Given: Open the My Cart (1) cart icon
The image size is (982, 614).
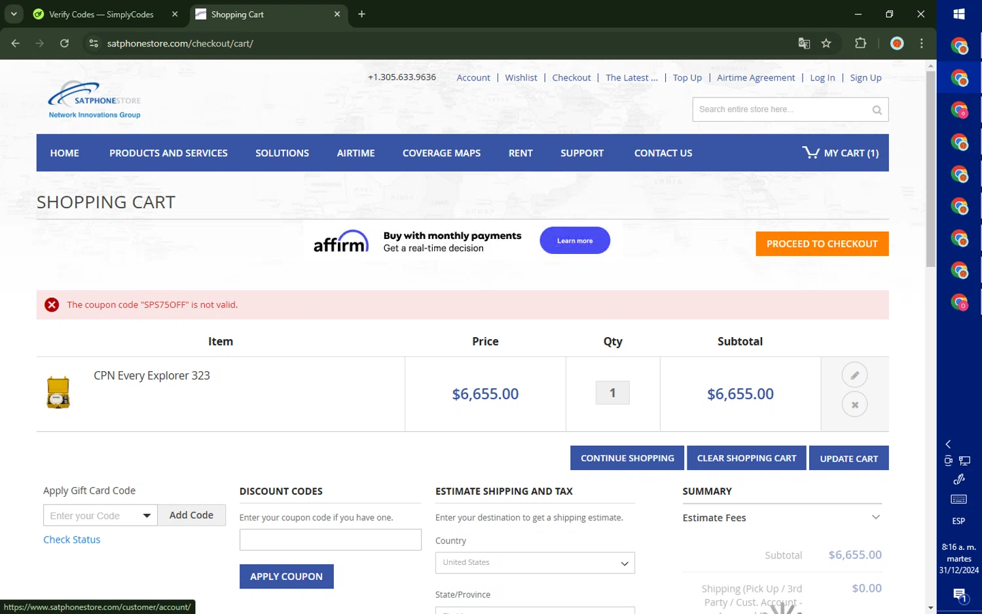Looking at the screenshot, I should pyautogui.click(x=841, y=153).
